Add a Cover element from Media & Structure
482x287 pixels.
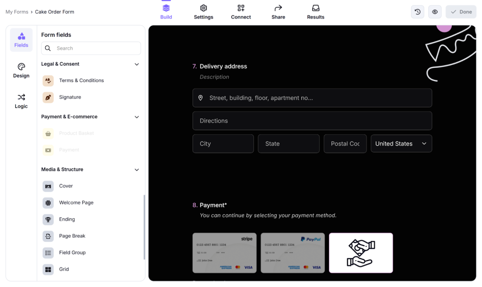pyautogui.click(x=66, y=186)
